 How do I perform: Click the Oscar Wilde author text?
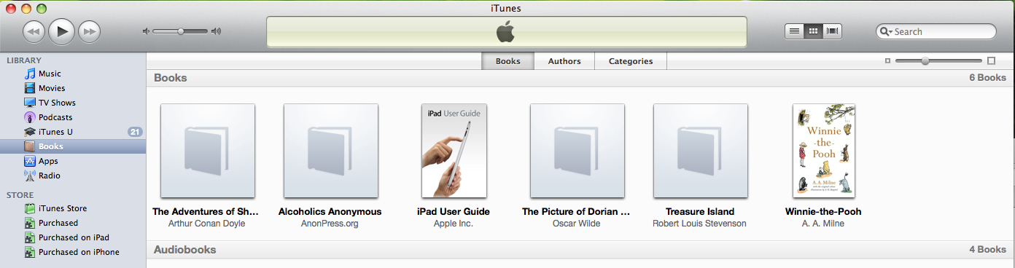(x=577, y=224)
